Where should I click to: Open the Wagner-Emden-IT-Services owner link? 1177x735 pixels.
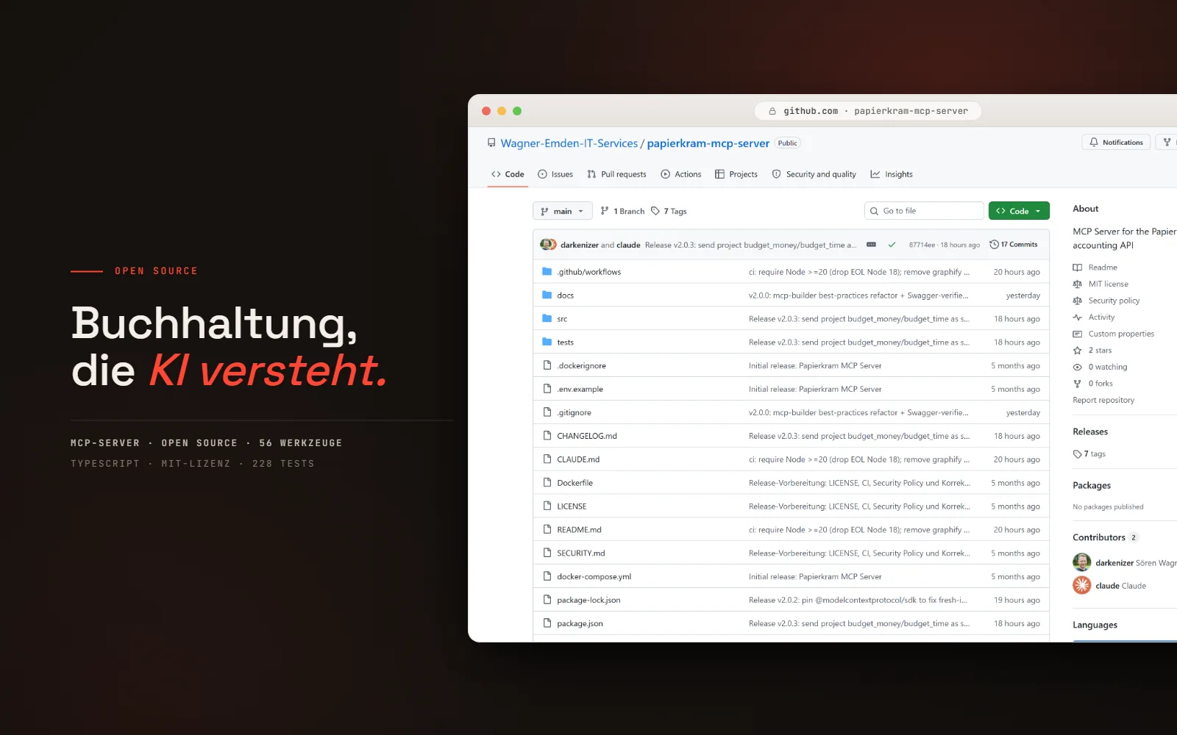coord(569,143)
